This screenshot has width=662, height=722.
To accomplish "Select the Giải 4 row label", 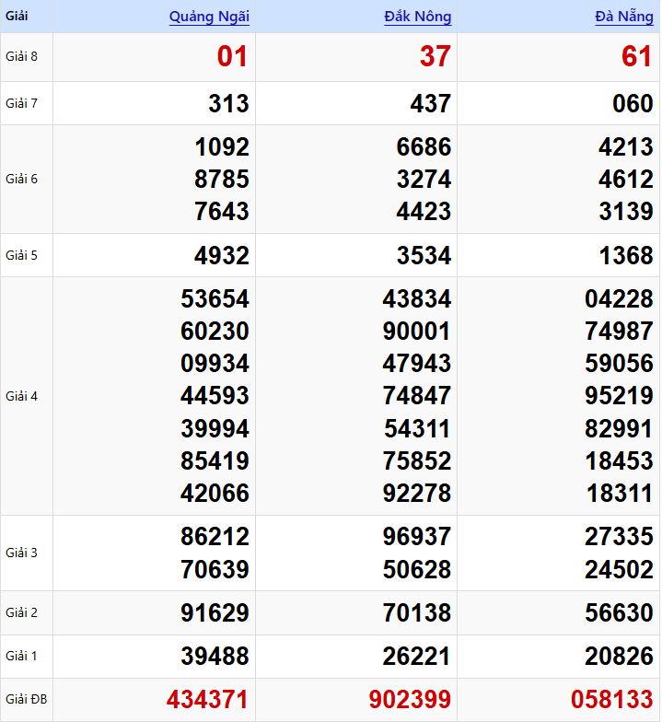I will (x=21, y=396).
